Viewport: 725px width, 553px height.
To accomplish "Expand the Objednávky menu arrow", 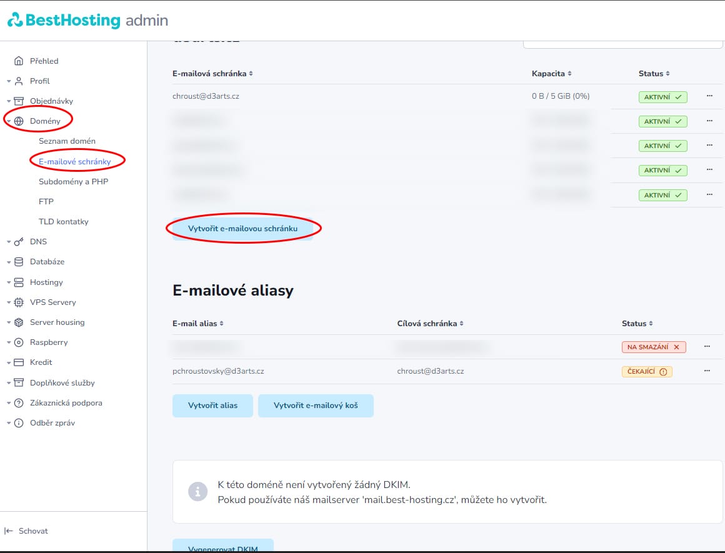I will tap(8, 101).
